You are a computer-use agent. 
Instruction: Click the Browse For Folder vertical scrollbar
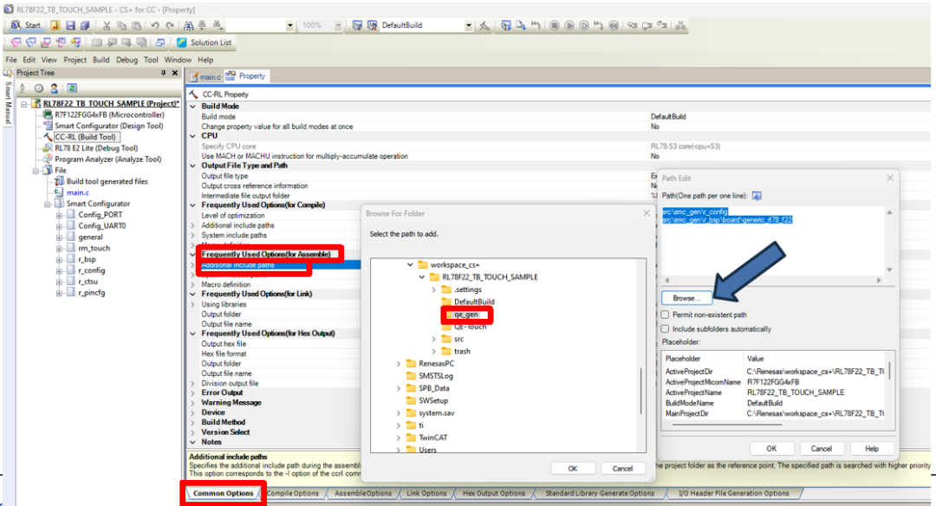[x=641, y=391]
